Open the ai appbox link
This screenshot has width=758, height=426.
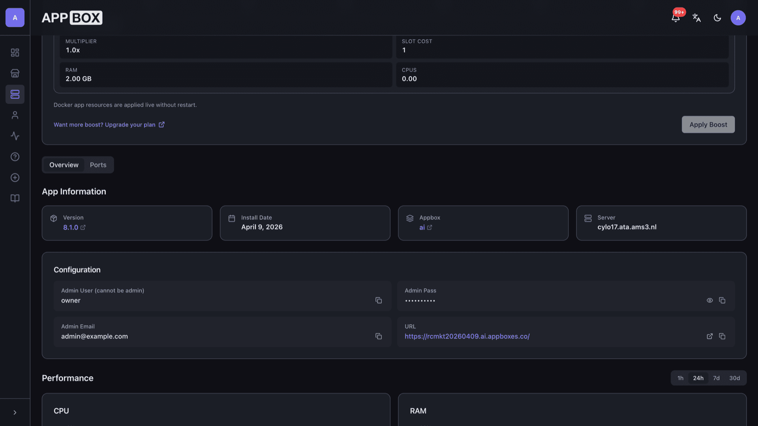426,227
